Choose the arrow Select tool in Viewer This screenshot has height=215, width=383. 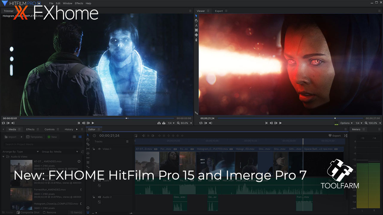coord(196,16)
